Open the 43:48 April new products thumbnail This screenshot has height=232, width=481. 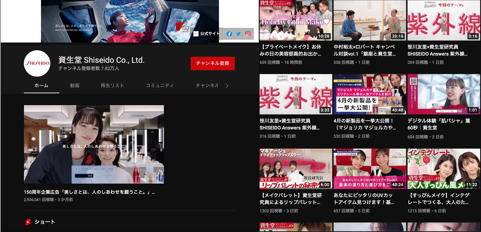tap(370, 94)
